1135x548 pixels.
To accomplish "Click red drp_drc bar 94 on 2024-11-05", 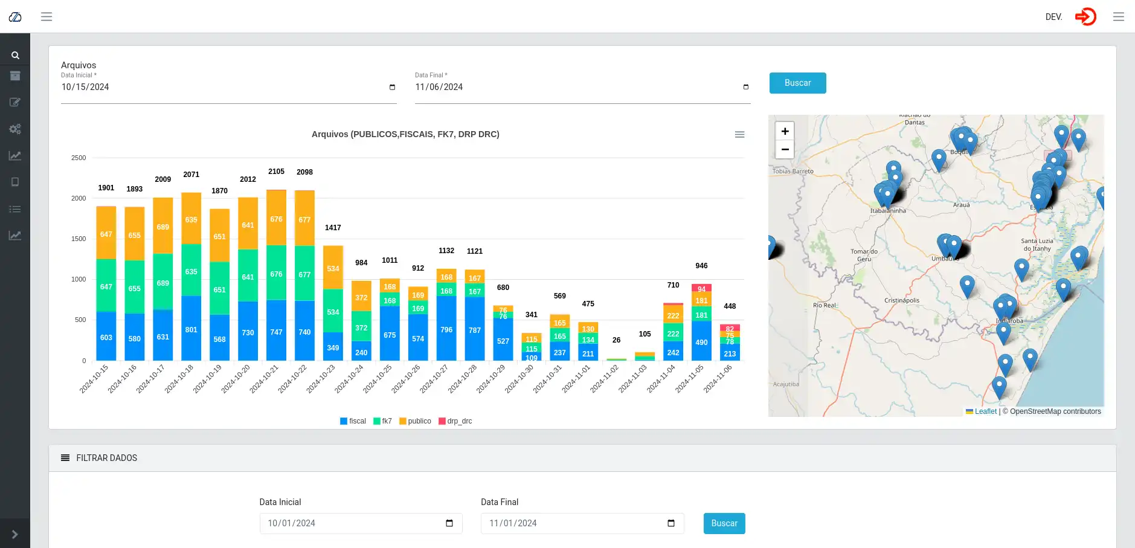I will click(701, 288).
